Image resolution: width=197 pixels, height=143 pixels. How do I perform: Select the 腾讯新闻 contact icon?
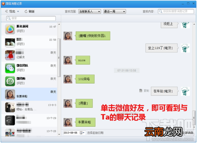pyautogui.click(x=10, y=29)
